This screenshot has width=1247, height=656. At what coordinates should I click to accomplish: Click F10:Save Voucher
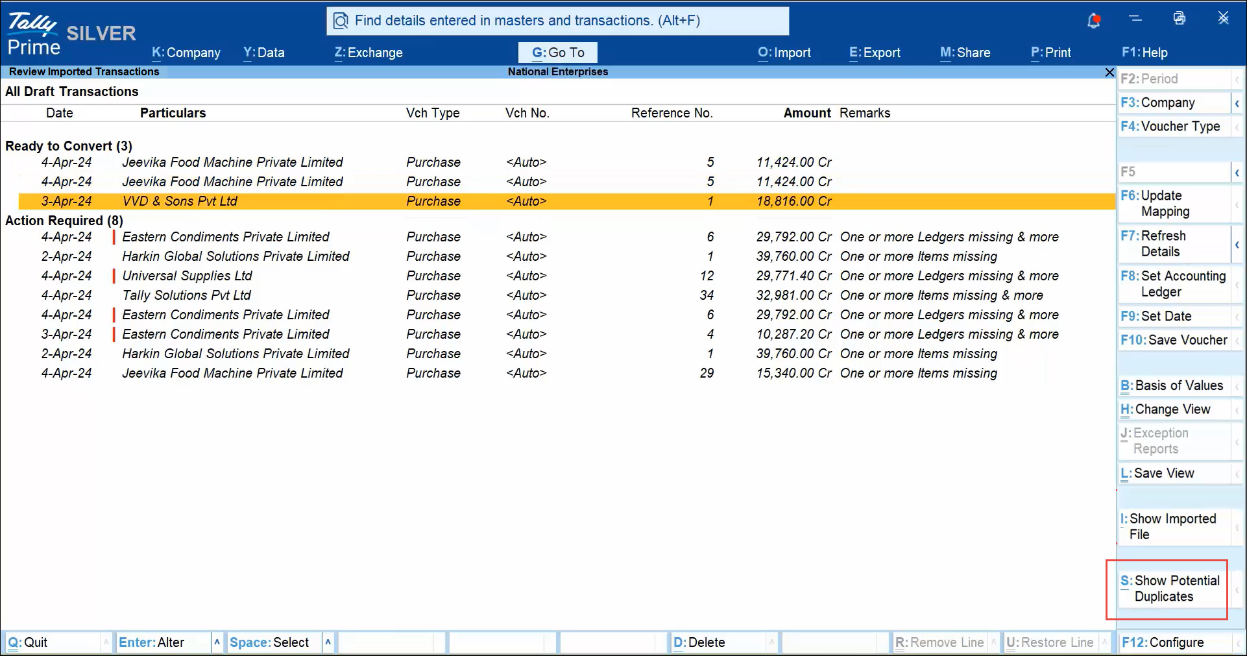[x=1174, y=340]
